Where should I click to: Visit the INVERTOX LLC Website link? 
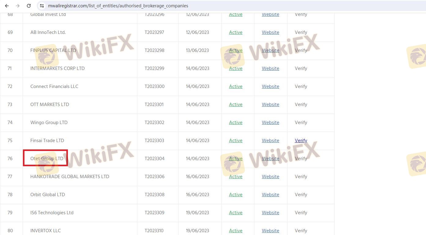tap(270, 231)
